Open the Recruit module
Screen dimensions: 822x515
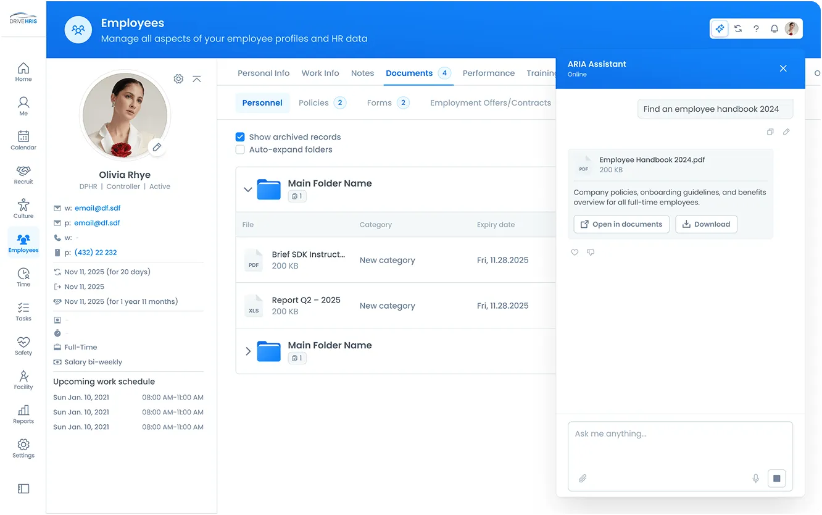[23, 175]
